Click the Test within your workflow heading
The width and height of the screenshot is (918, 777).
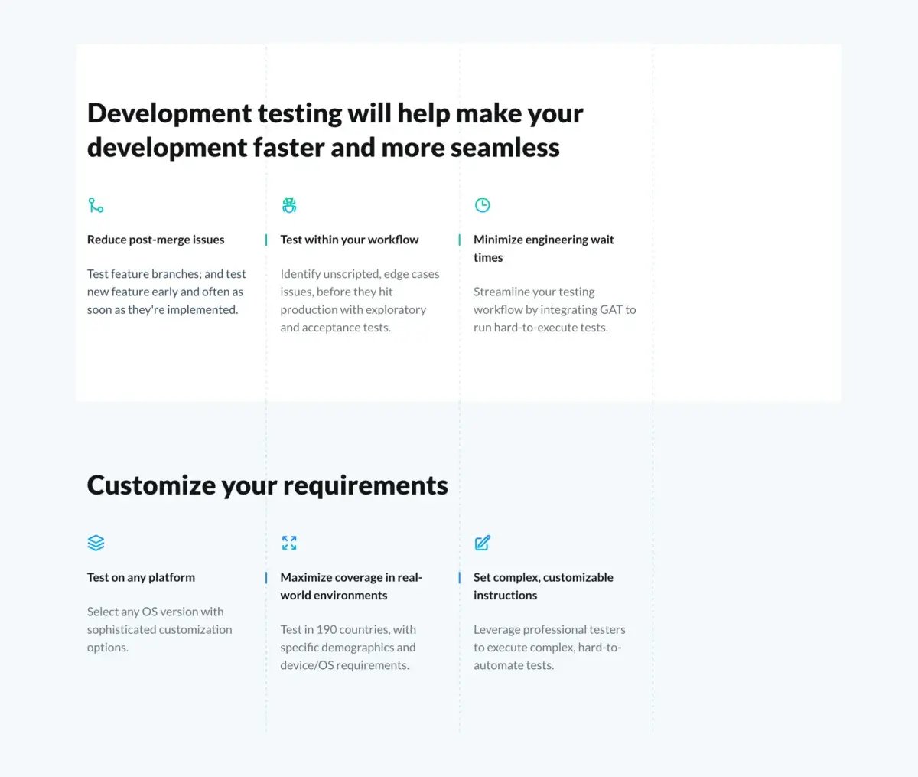pyautogui.click(x=349, y=240)
